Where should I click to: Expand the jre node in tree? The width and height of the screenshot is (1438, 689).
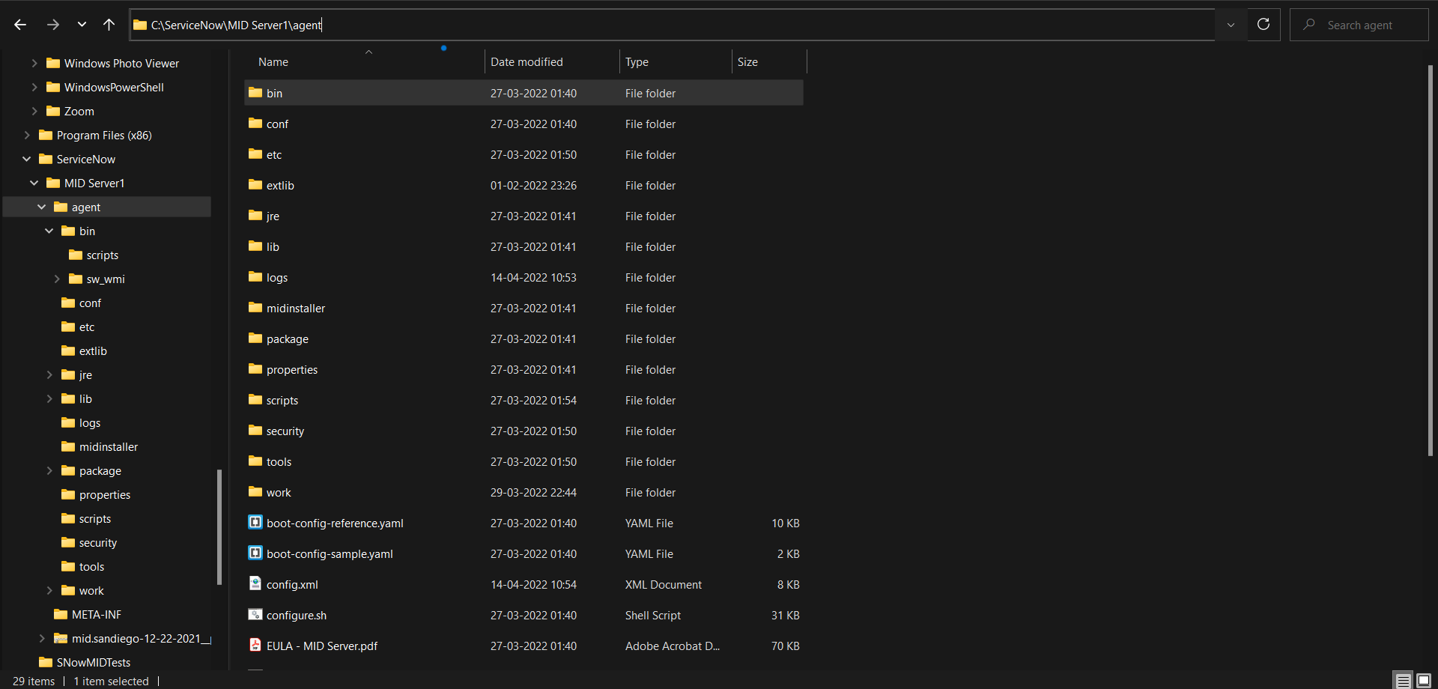[49, 375]
